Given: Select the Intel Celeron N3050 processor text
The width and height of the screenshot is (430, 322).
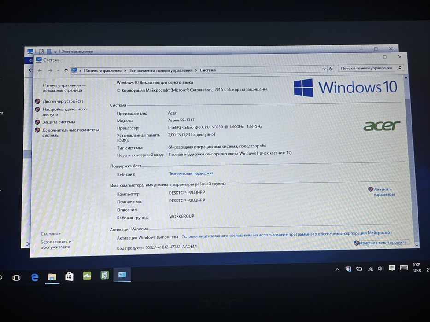Looking at the screenshot, I should 215,127.
